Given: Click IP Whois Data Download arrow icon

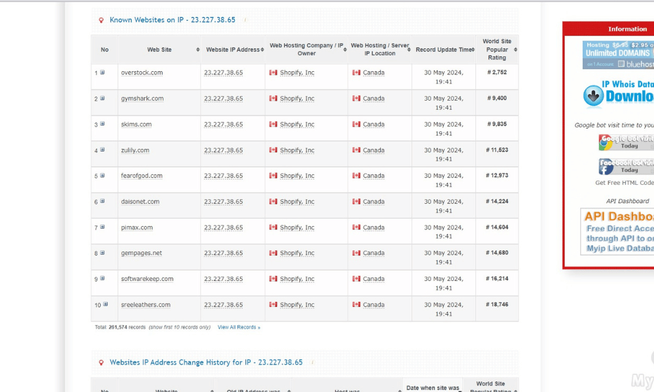Looking at the screenshot, I should [593, 96].
